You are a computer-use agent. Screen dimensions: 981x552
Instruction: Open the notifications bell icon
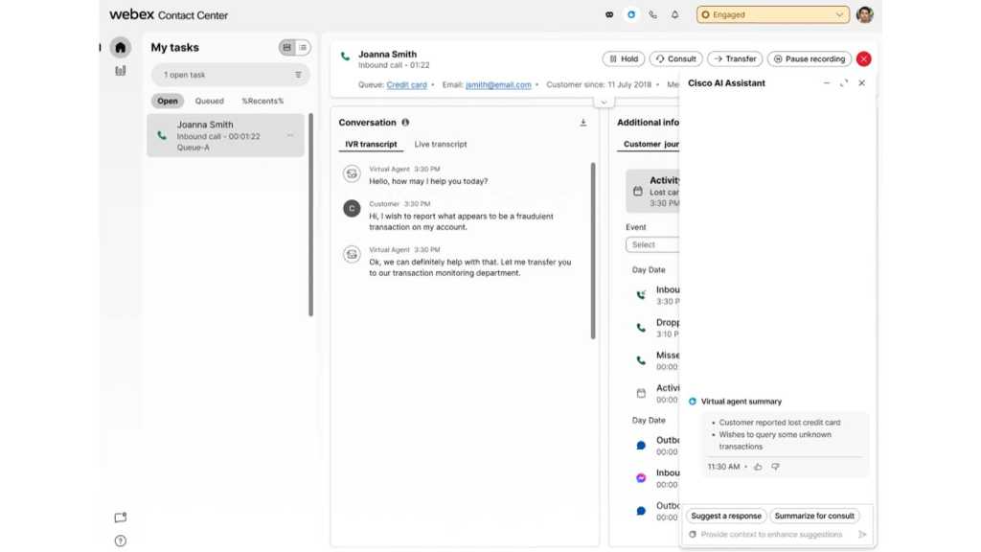coord(674,15)
